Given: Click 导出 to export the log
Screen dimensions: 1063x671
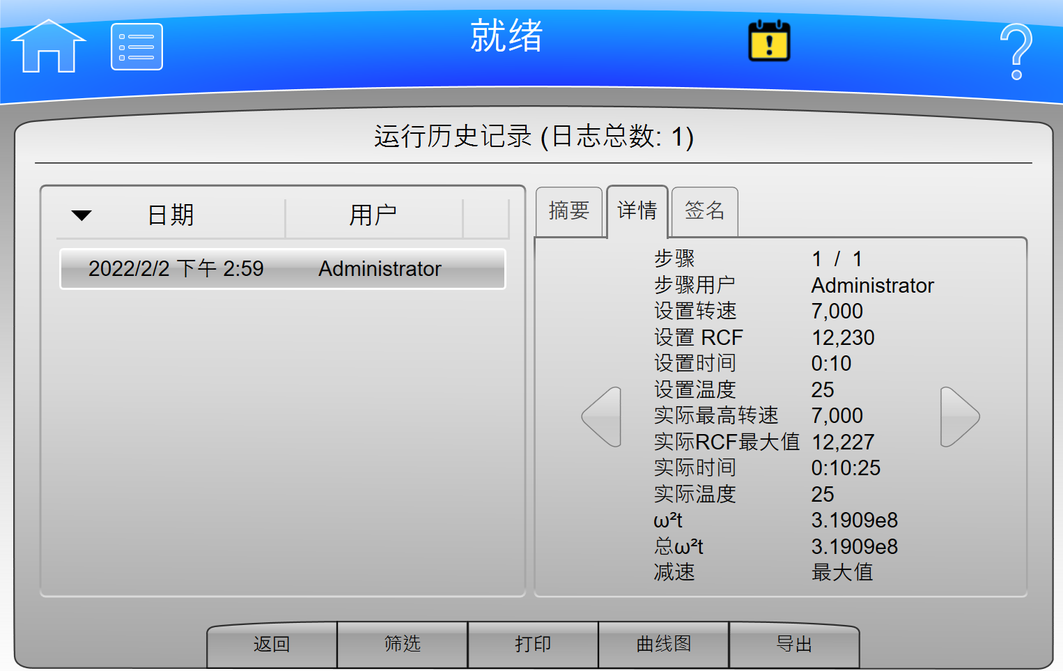Looking at the screenshot, I should [794, 645].
